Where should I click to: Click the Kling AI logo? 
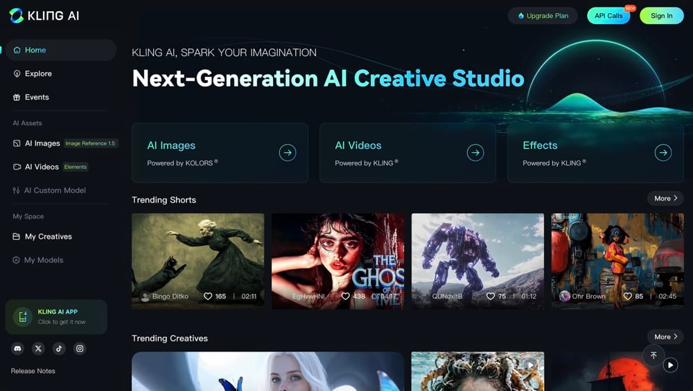44,15
